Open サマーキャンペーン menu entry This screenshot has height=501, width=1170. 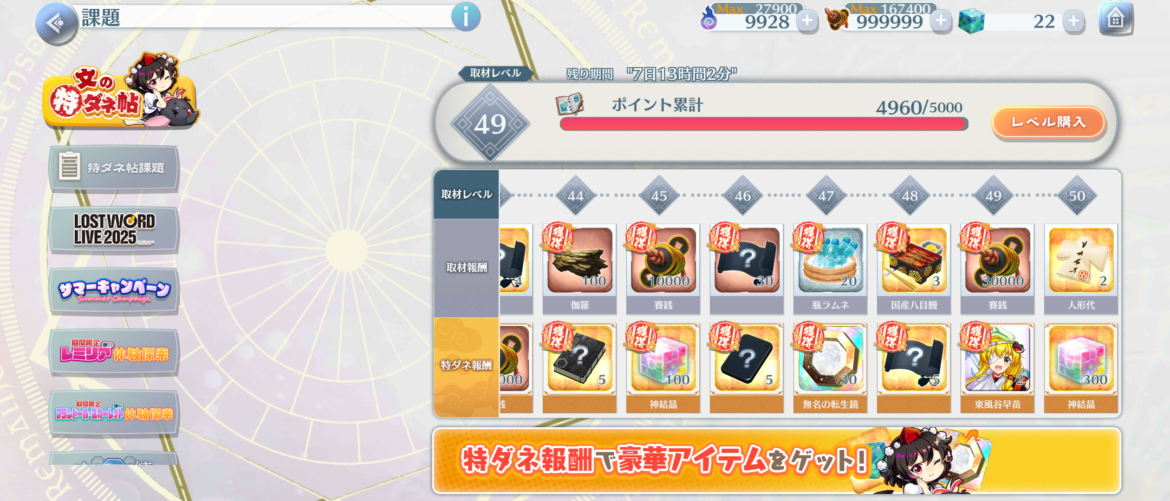pyautogui.click(x=114, y=290)
